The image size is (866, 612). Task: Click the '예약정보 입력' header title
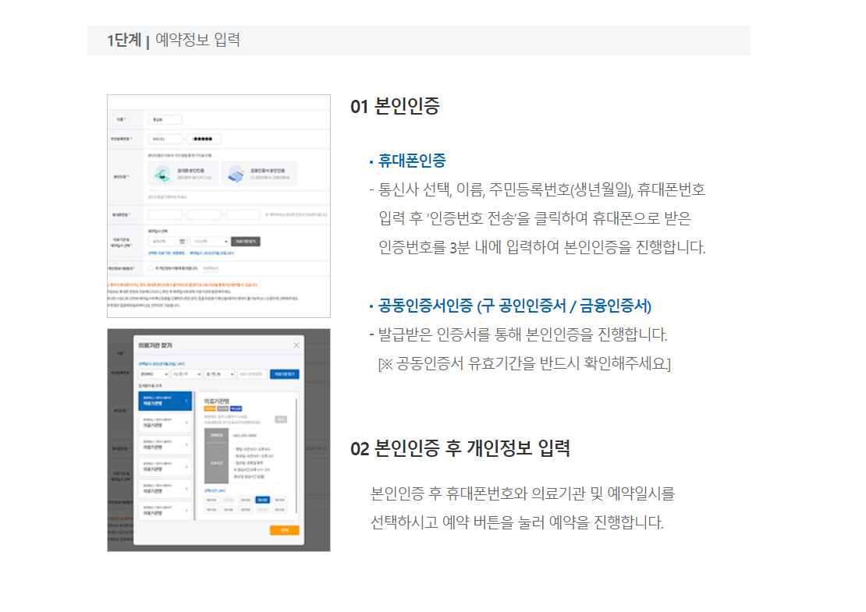click(x=197, y=40)
